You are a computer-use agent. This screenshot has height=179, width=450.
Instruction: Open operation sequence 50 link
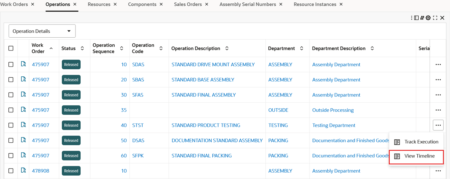pyautogui.click(x=124, y=140)
